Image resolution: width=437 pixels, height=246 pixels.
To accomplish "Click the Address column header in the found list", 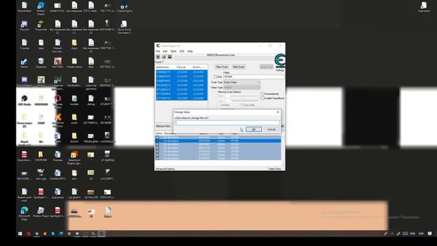I will [163, 67].
